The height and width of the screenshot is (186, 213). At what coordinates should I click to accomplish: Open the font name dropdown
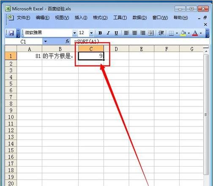tap(75, 33)
